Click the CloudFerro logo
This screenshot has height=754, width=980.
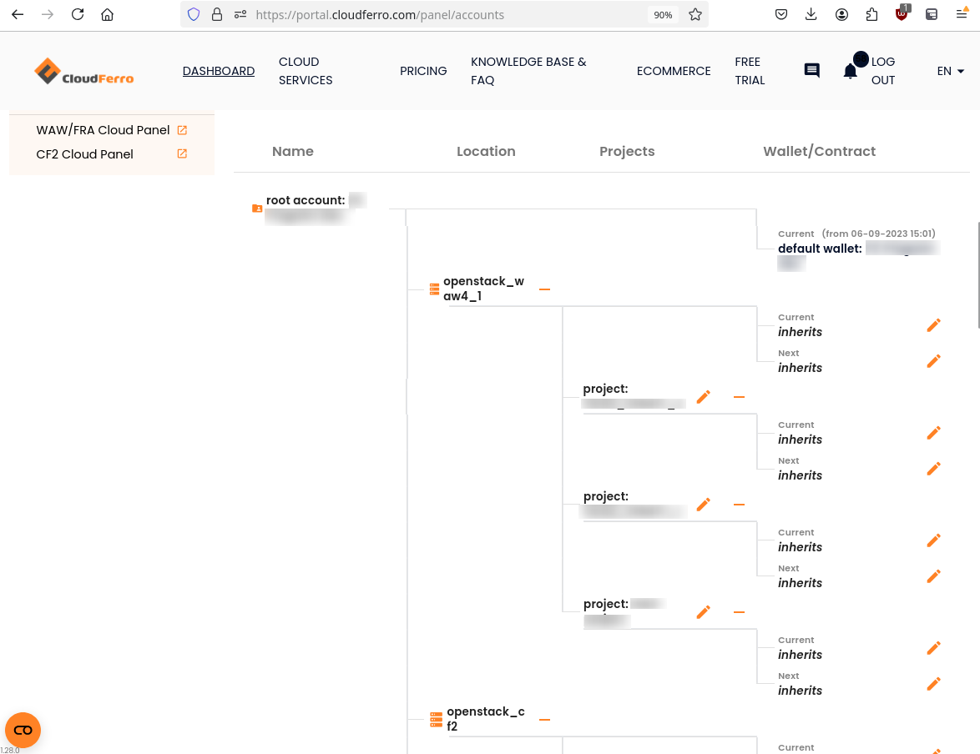83,72
